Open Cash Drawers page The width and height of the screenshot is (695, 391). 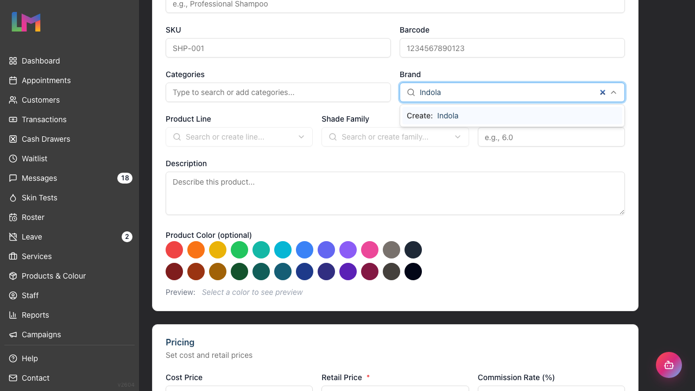point(69,139)
